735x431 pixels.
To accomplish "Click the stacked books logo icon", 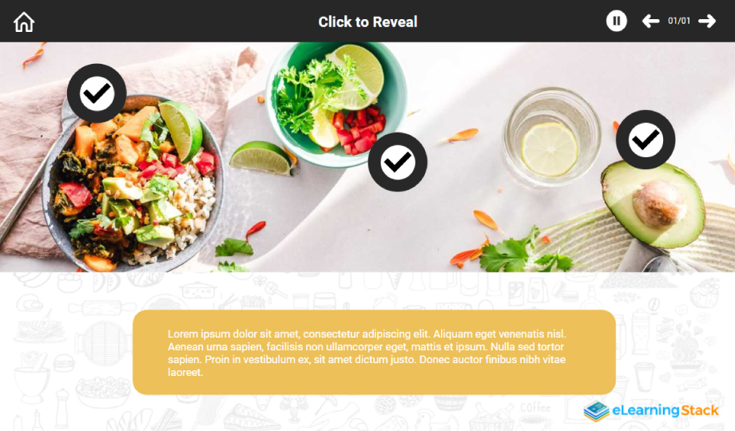I will coord(596,411).
